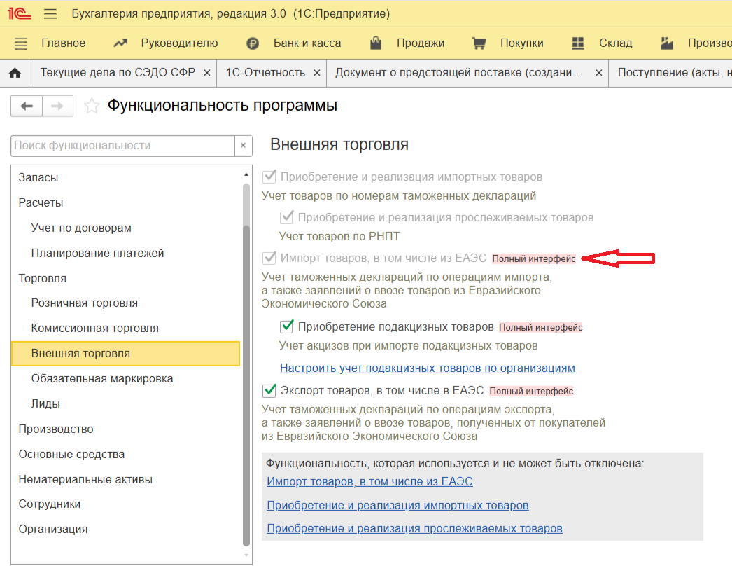This screenshot has width=732, height=566.
Task: Switch to Документ о предстоящей поставке tab
Action: [459, 72]
